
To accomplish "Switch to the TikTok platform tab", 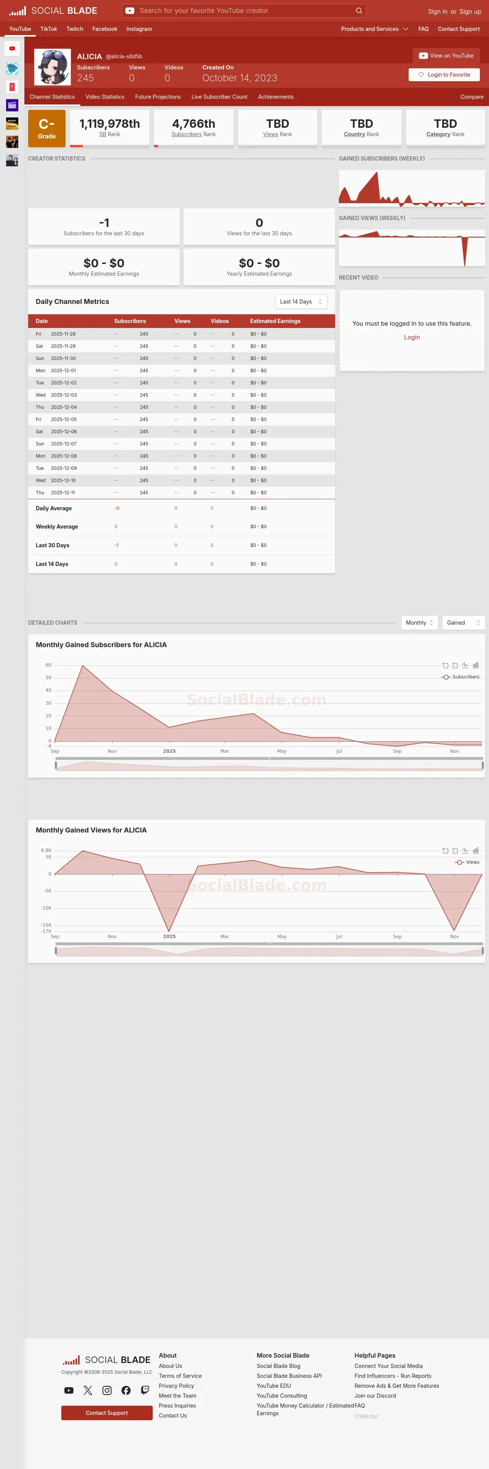I will coord(48,29).
